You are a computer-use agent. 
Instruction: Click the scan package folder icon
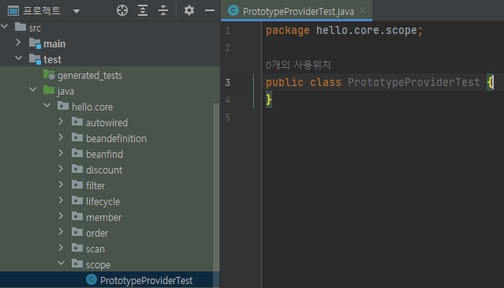77,248
